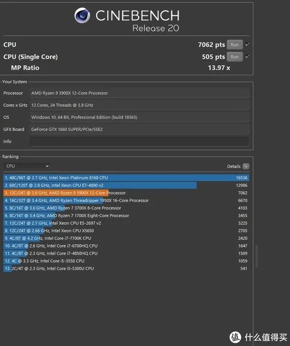Image resolution: width=290 pixels, height=346 pixels.
Task: Toggle the checkmark beside the CPU test
Action: 247,44
